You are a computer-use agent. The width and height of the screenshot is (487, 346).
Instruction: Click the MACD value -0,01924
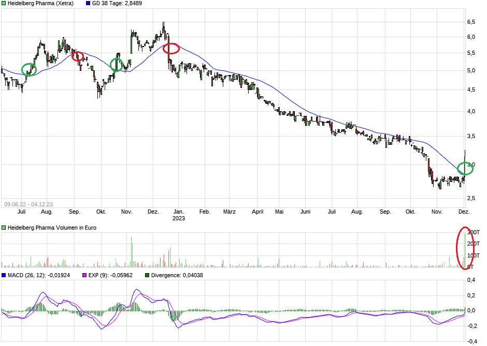61,276
